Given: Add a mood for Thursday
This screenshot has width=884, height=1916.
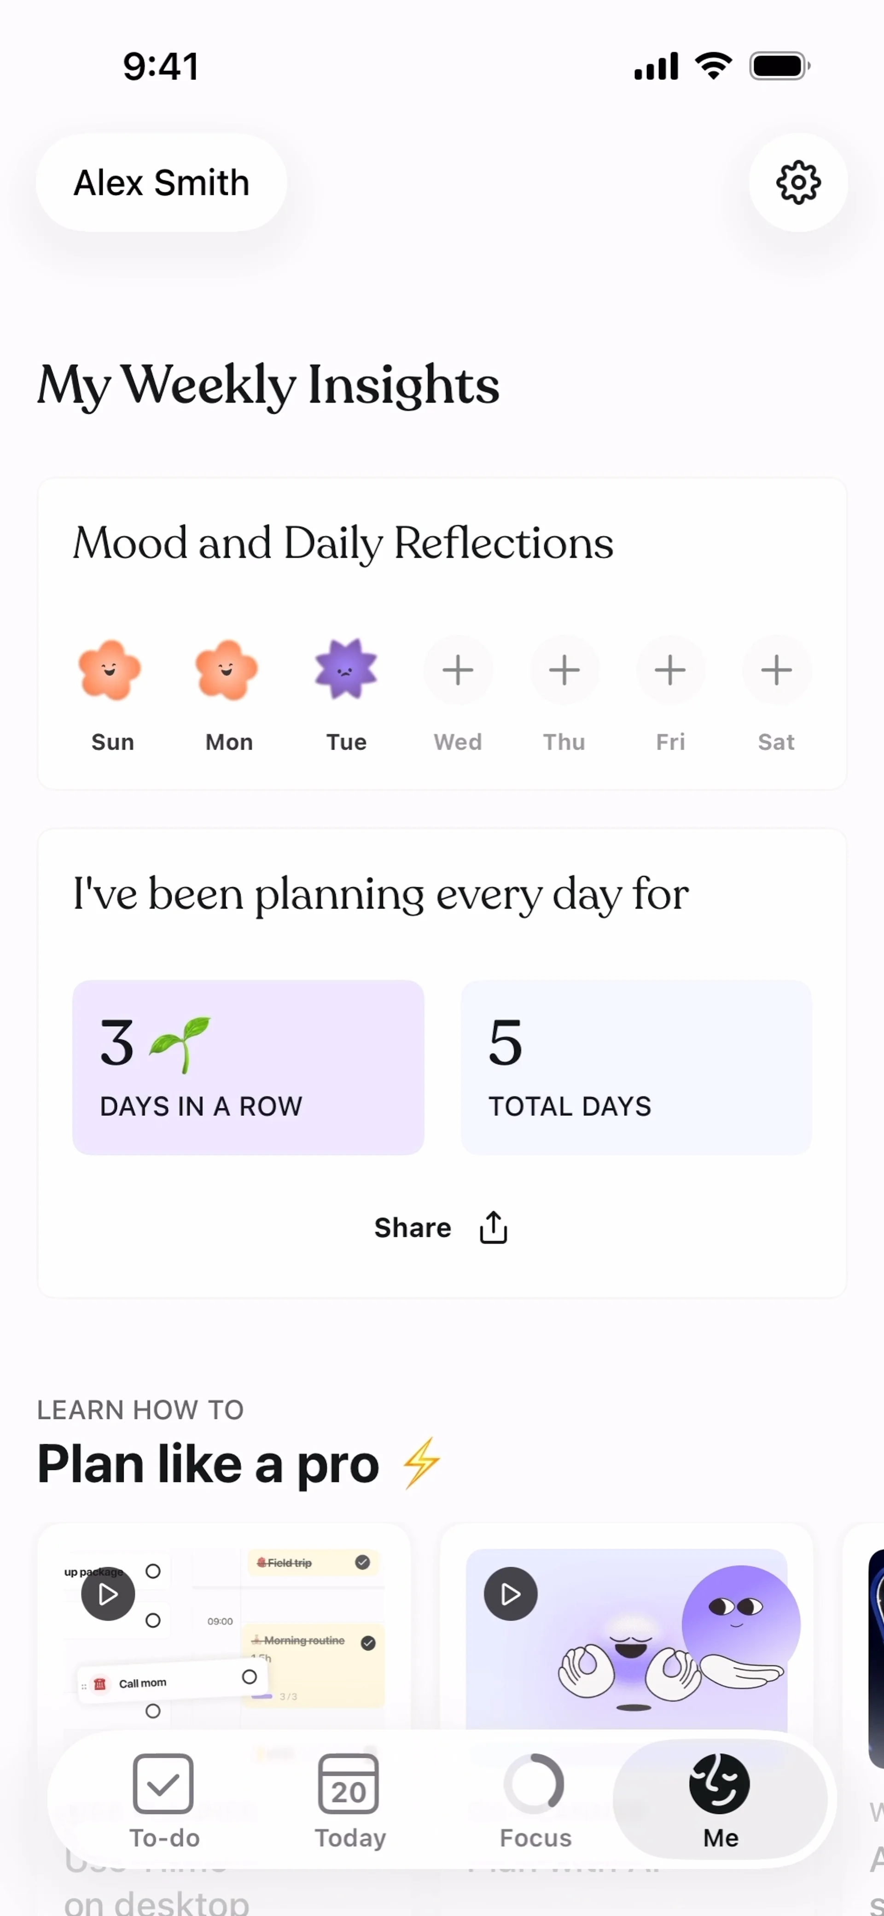Looking at the screenshot, I should click(564, 670).
